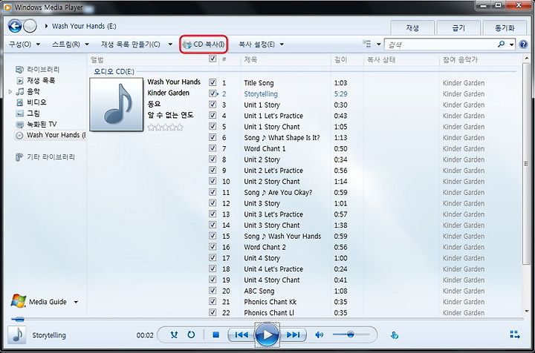Select the 재생 목록 playlist icon
This screenshot has width=535, height=353.
[x=20, y=81]
